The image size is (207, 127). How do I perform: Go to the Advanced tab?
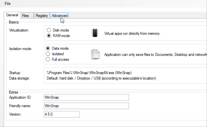point(60,16)
